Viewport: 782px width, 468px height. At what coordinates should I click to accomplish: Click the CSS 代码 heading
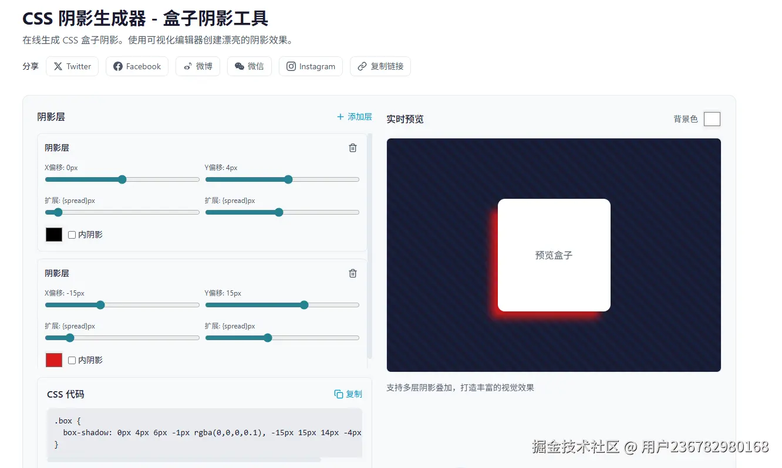click(66, 394)
